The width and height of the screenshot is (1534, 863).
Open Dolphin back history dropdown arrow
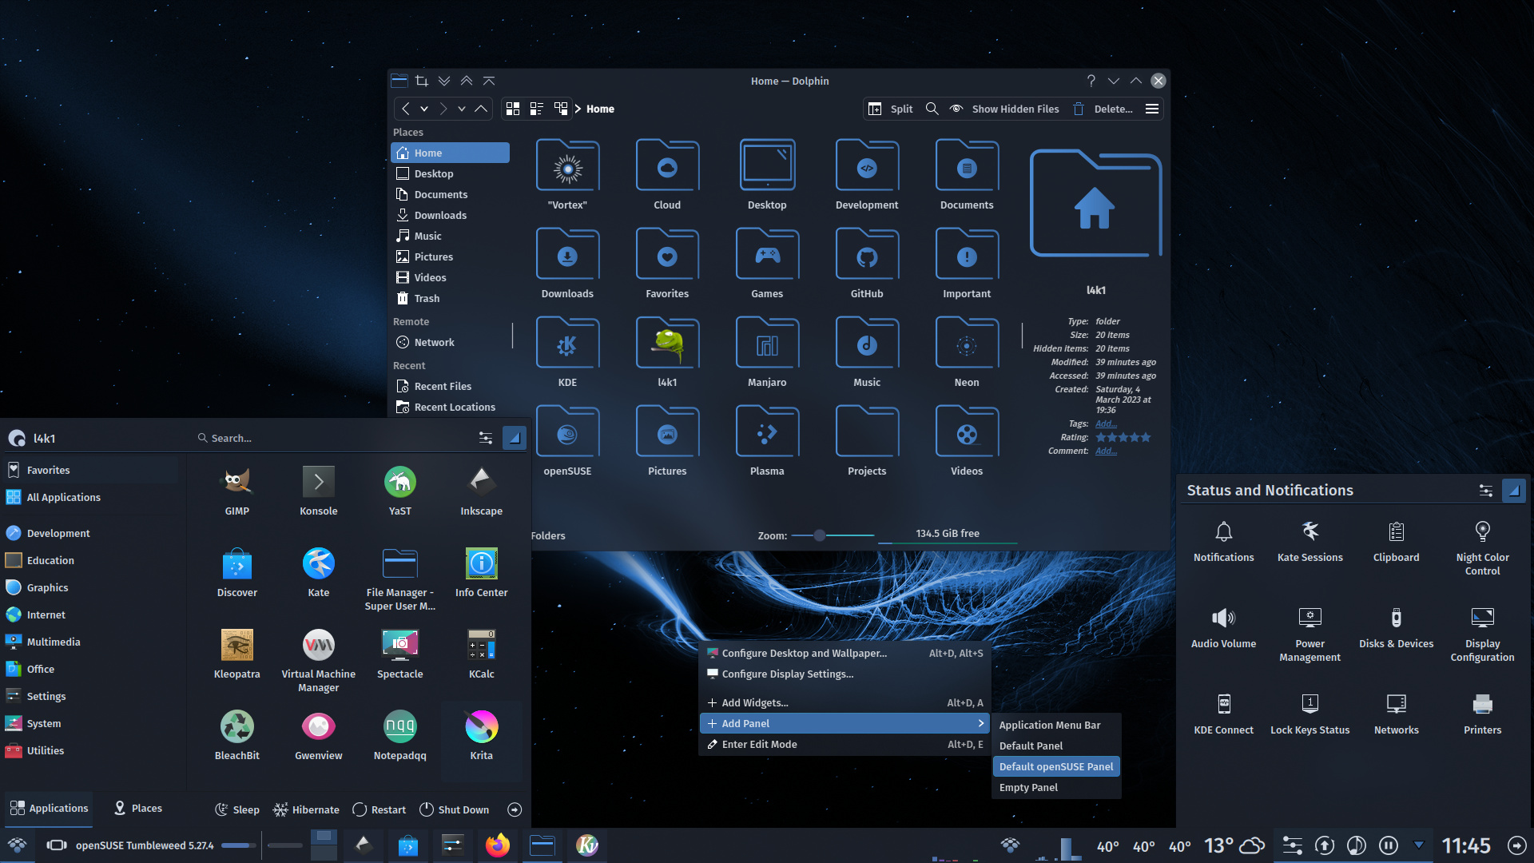(x=424, y=109)
